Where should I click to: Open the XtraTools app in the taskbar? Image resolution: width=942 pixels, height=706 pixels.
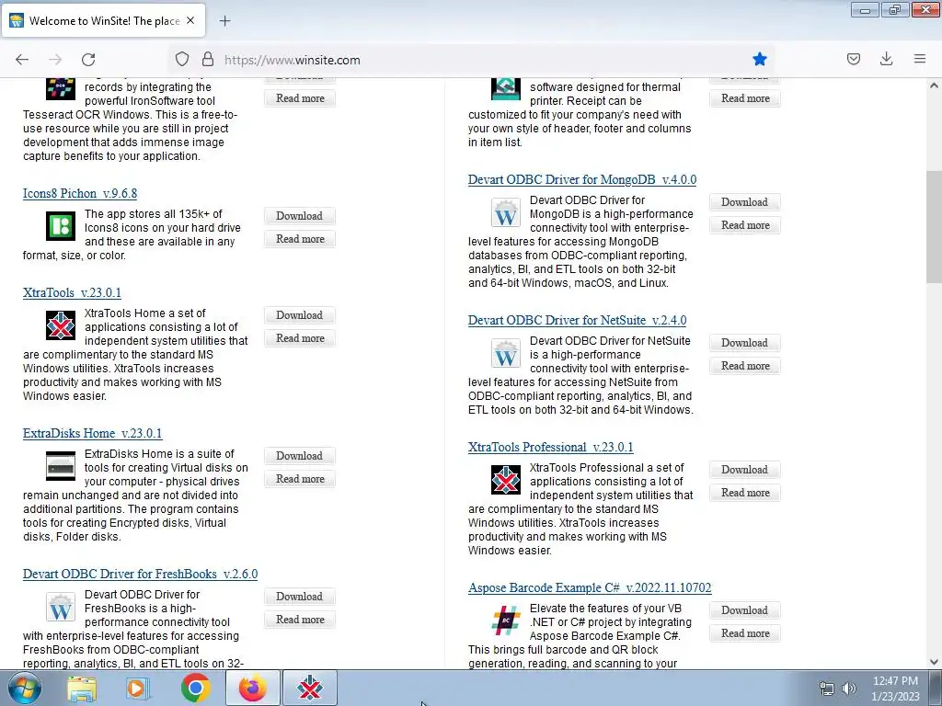[x=310, y=688]
